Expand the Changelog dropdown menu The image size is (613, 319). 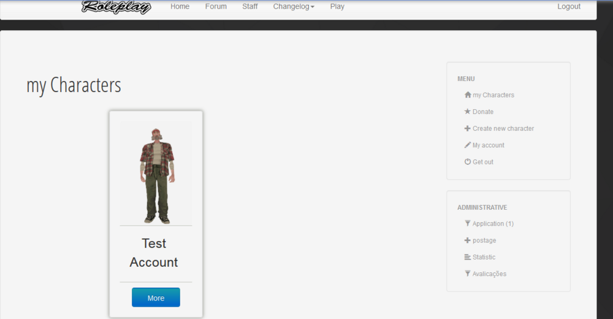(x=294, y=7)
